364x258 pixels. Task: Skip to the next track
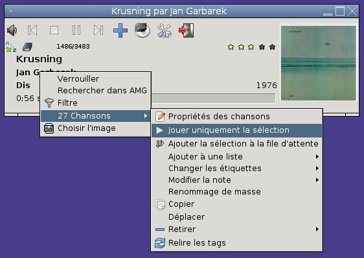coord(98,30)
